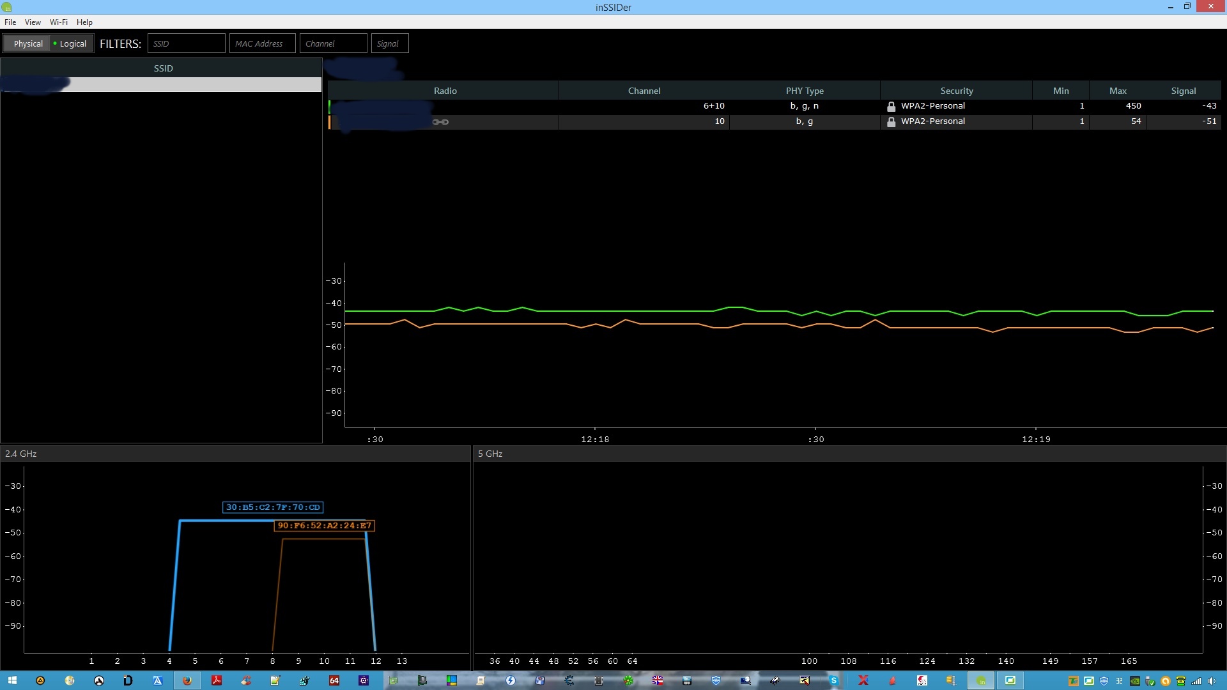1227x690 pixels.
Task: Click the SSID filter input field
Action: [186, 43]
